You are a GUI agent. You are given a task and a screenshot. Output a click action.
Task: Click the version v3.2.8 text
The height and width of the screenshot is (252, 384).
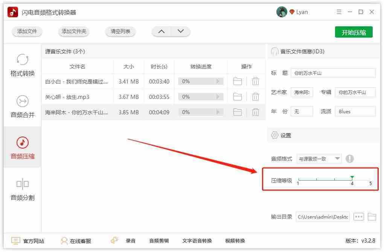[360, 241]
